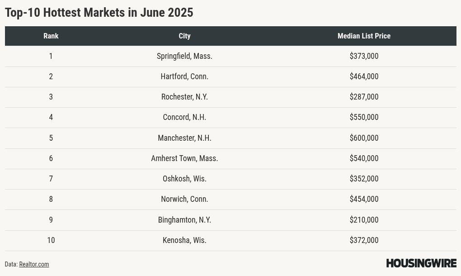Select the Binghamton, N.Y. city cell
Viewport: 461px width, 276px height.
(x=184, y=220)
